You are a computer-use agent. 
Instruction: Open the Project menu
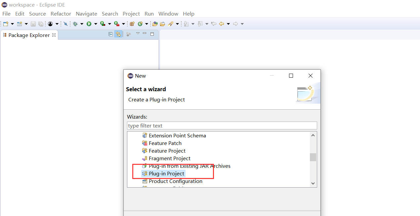tap(131, 14)
